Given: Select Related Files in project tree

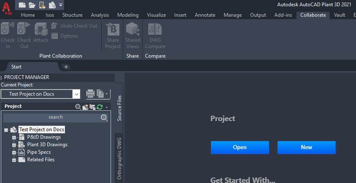Looking at the screenshot, I should pos(41,160).
